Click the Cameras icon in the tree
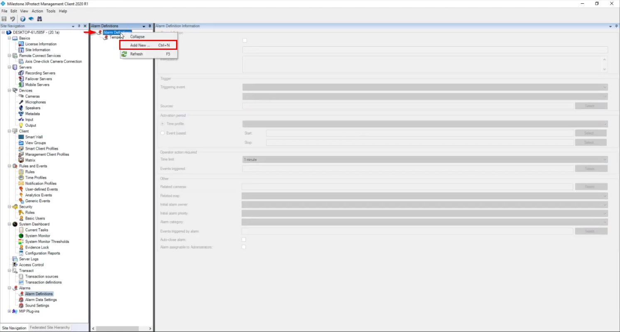 pyautogui.click(x=21, y=96)
